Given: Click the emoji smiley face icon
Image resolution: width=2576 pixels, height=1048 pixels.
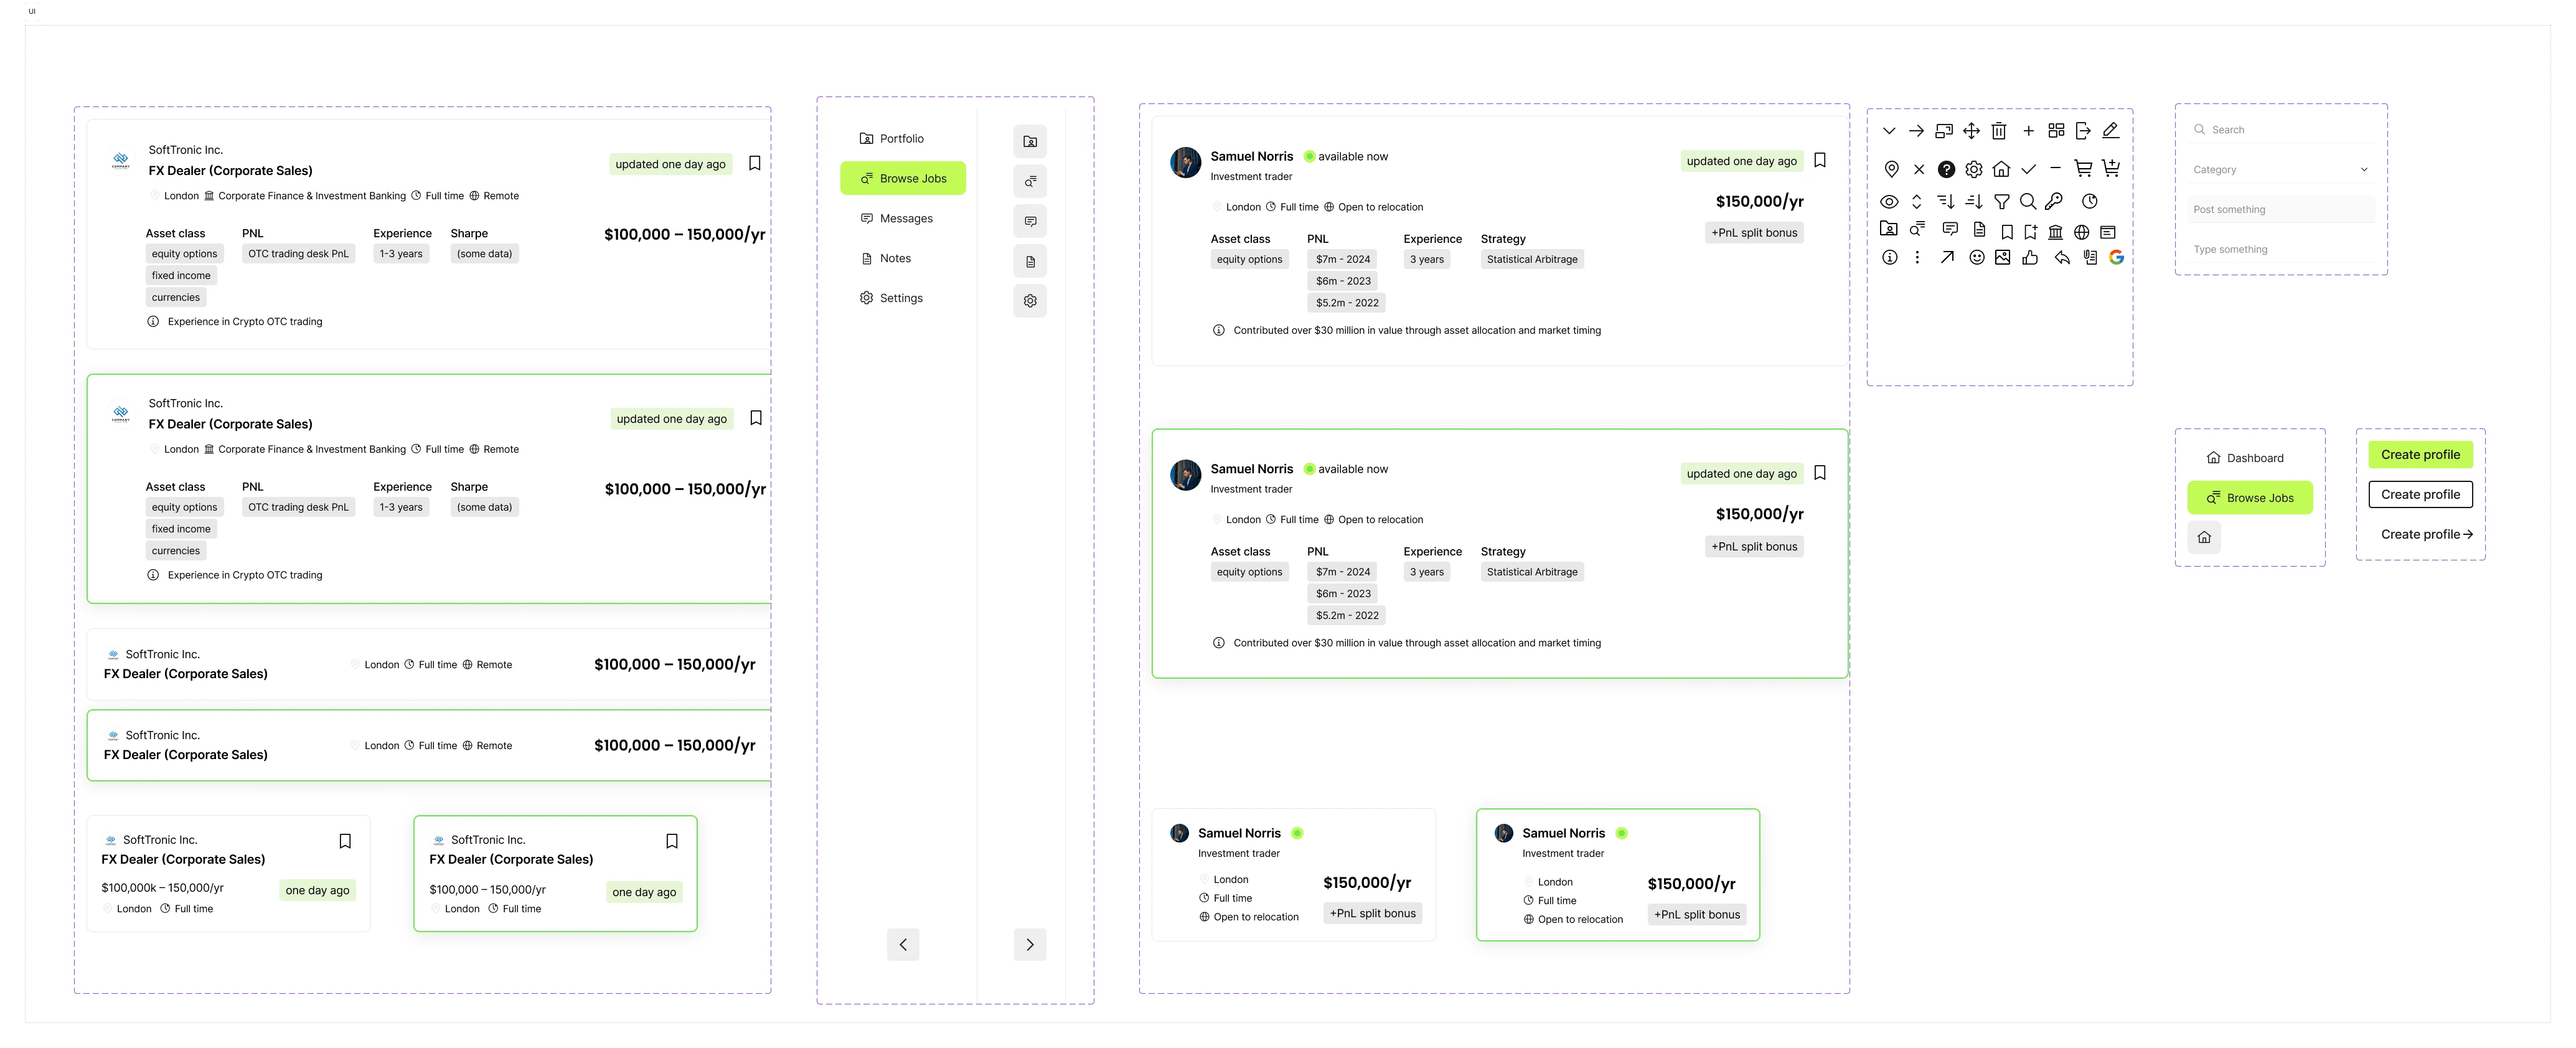Looking at the screenshot, I should [1976, 257].
